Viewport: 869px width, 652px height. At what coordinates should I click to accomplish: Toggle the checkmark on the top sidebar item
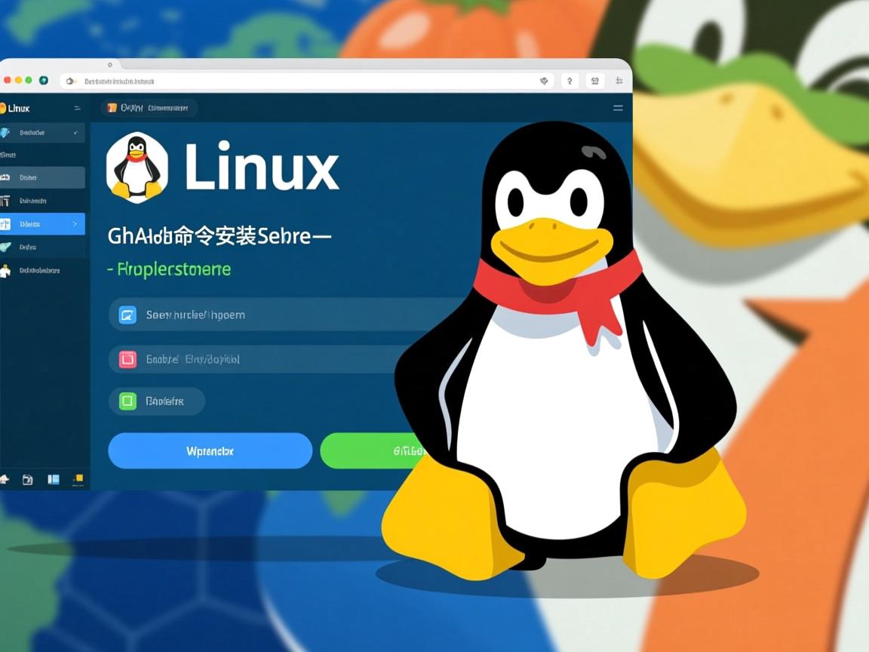coord(75,132)
